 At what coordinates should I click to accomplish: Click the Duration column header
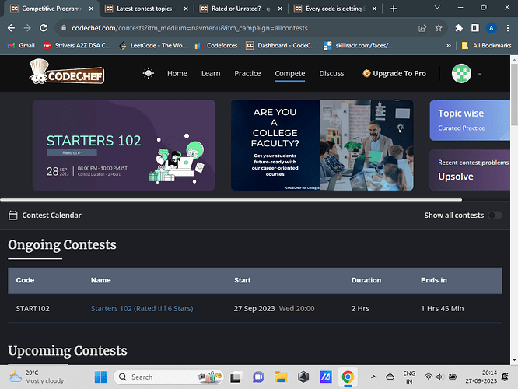[366, 280]
